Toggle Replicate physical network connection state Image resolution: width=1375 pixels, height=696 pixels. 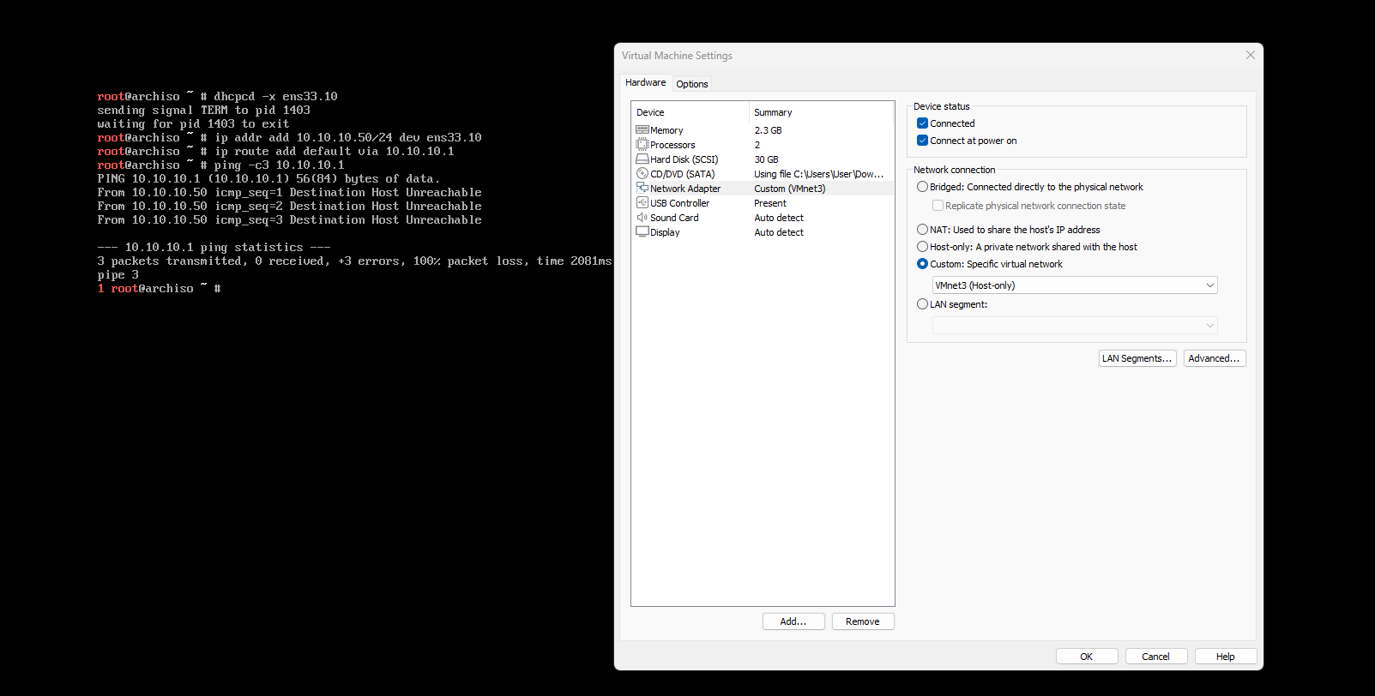[x=938, y=206]
